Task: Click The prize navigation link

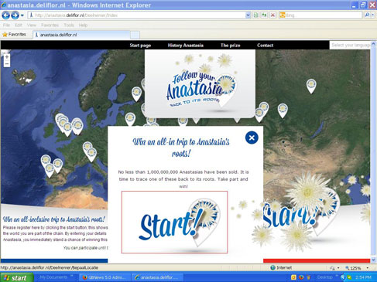Action: (x=230, y=46)
